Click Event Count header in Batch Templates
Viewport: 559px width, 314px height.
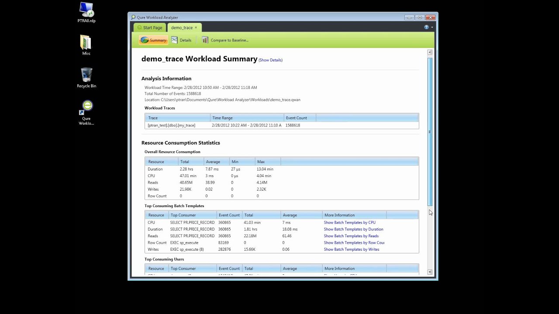coord(229,215)
